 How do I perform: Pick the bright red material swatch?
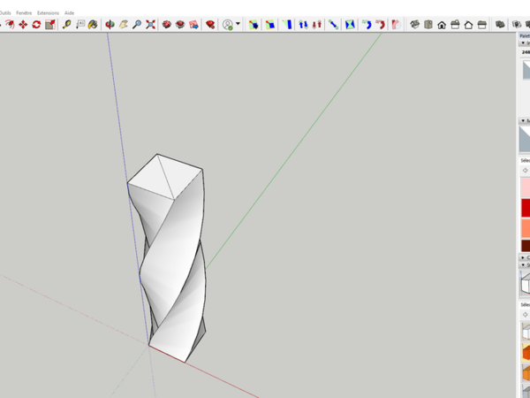pyautogui.click(x=526, y=208)
